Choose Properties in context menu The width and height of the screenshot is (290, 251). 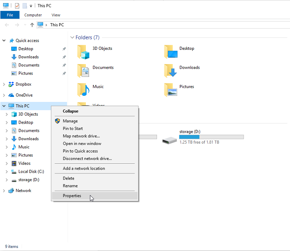[x=95, y=196]
